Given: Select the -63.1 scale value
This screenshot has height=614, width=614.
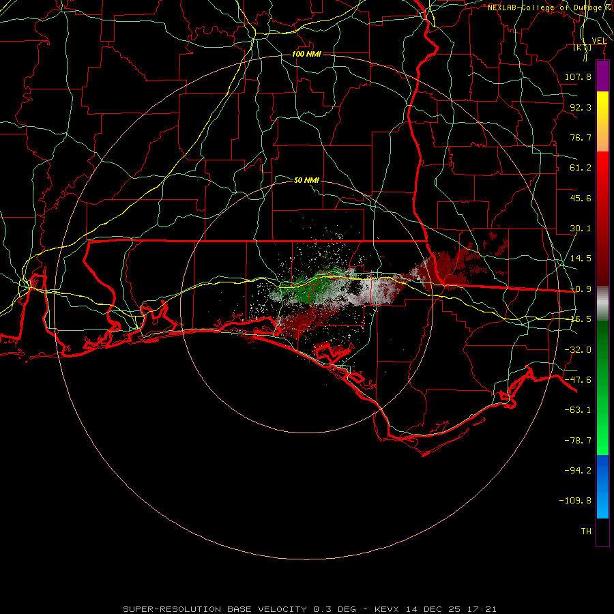Looking at the screenshot, I should point(578,410).
